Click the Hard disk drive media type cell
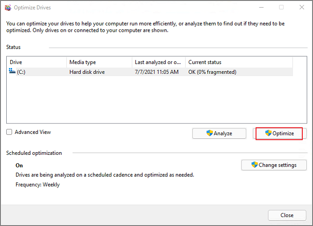The image size is (313, 226). point(87,72)
